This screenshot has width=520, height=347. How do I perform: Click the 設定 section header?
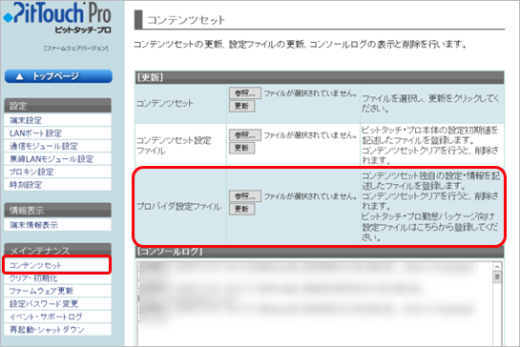pos(58,106)
